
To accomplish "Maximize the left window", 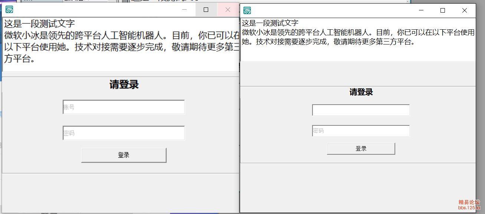I will click(206, 10).
